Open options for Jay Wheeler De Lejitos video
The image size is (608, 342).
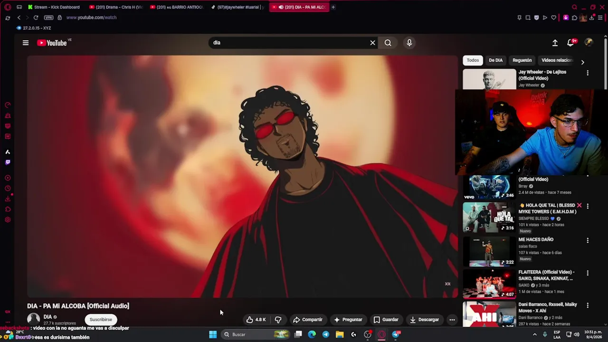click(588, 73)
